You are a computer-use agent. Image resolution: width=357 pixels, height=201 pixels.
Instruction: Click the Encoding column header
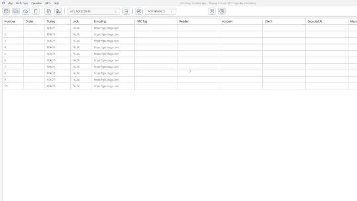[x=100, y=21]
